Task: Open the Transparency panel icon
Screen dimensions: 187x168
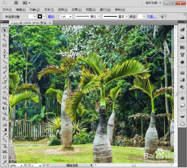Action: (x=182, y=87)
